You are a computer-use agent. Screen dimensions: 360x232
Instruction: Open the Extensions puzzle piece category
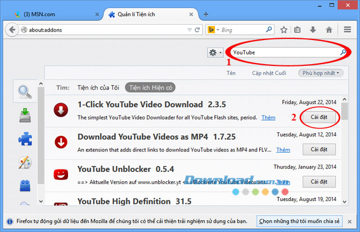coord(25,139)
